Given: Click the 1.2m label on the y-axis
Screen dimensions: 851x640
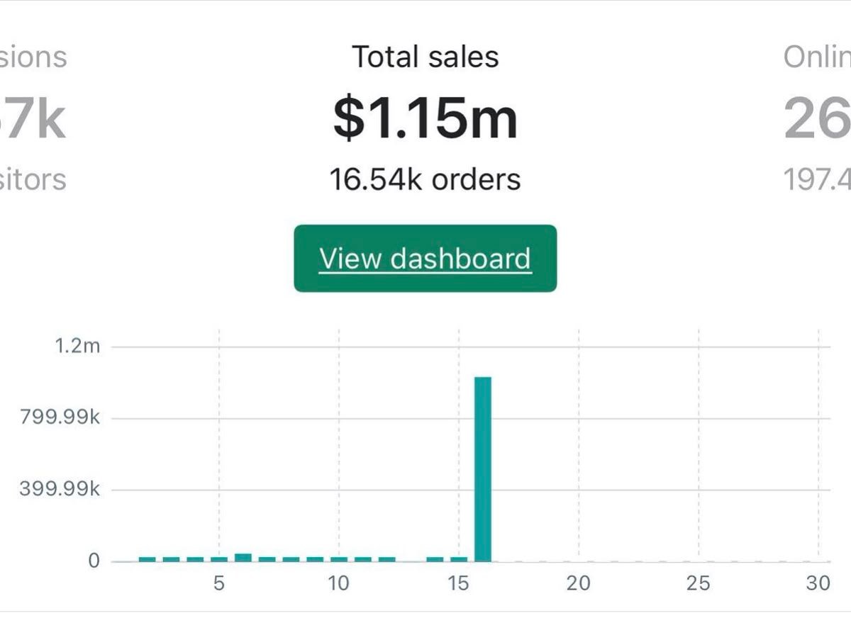Looking at the screenshot, I should coord(79,347).
